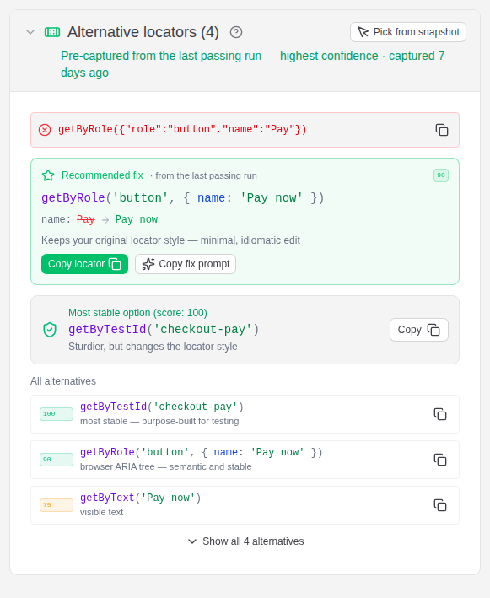Click Copy fix prompt button

click(x=186, y=264)
